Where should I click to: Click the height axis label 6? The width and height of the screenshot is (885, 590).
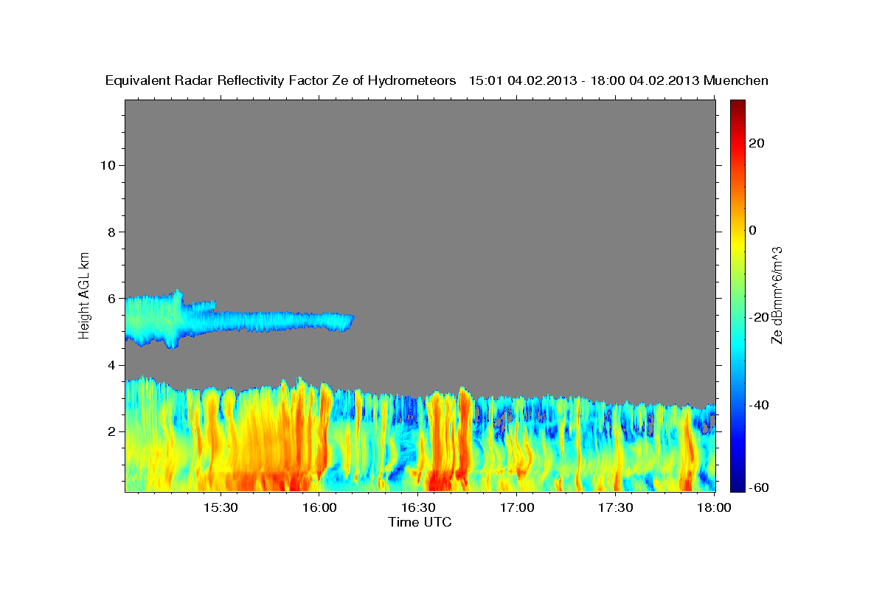point(111,299)
